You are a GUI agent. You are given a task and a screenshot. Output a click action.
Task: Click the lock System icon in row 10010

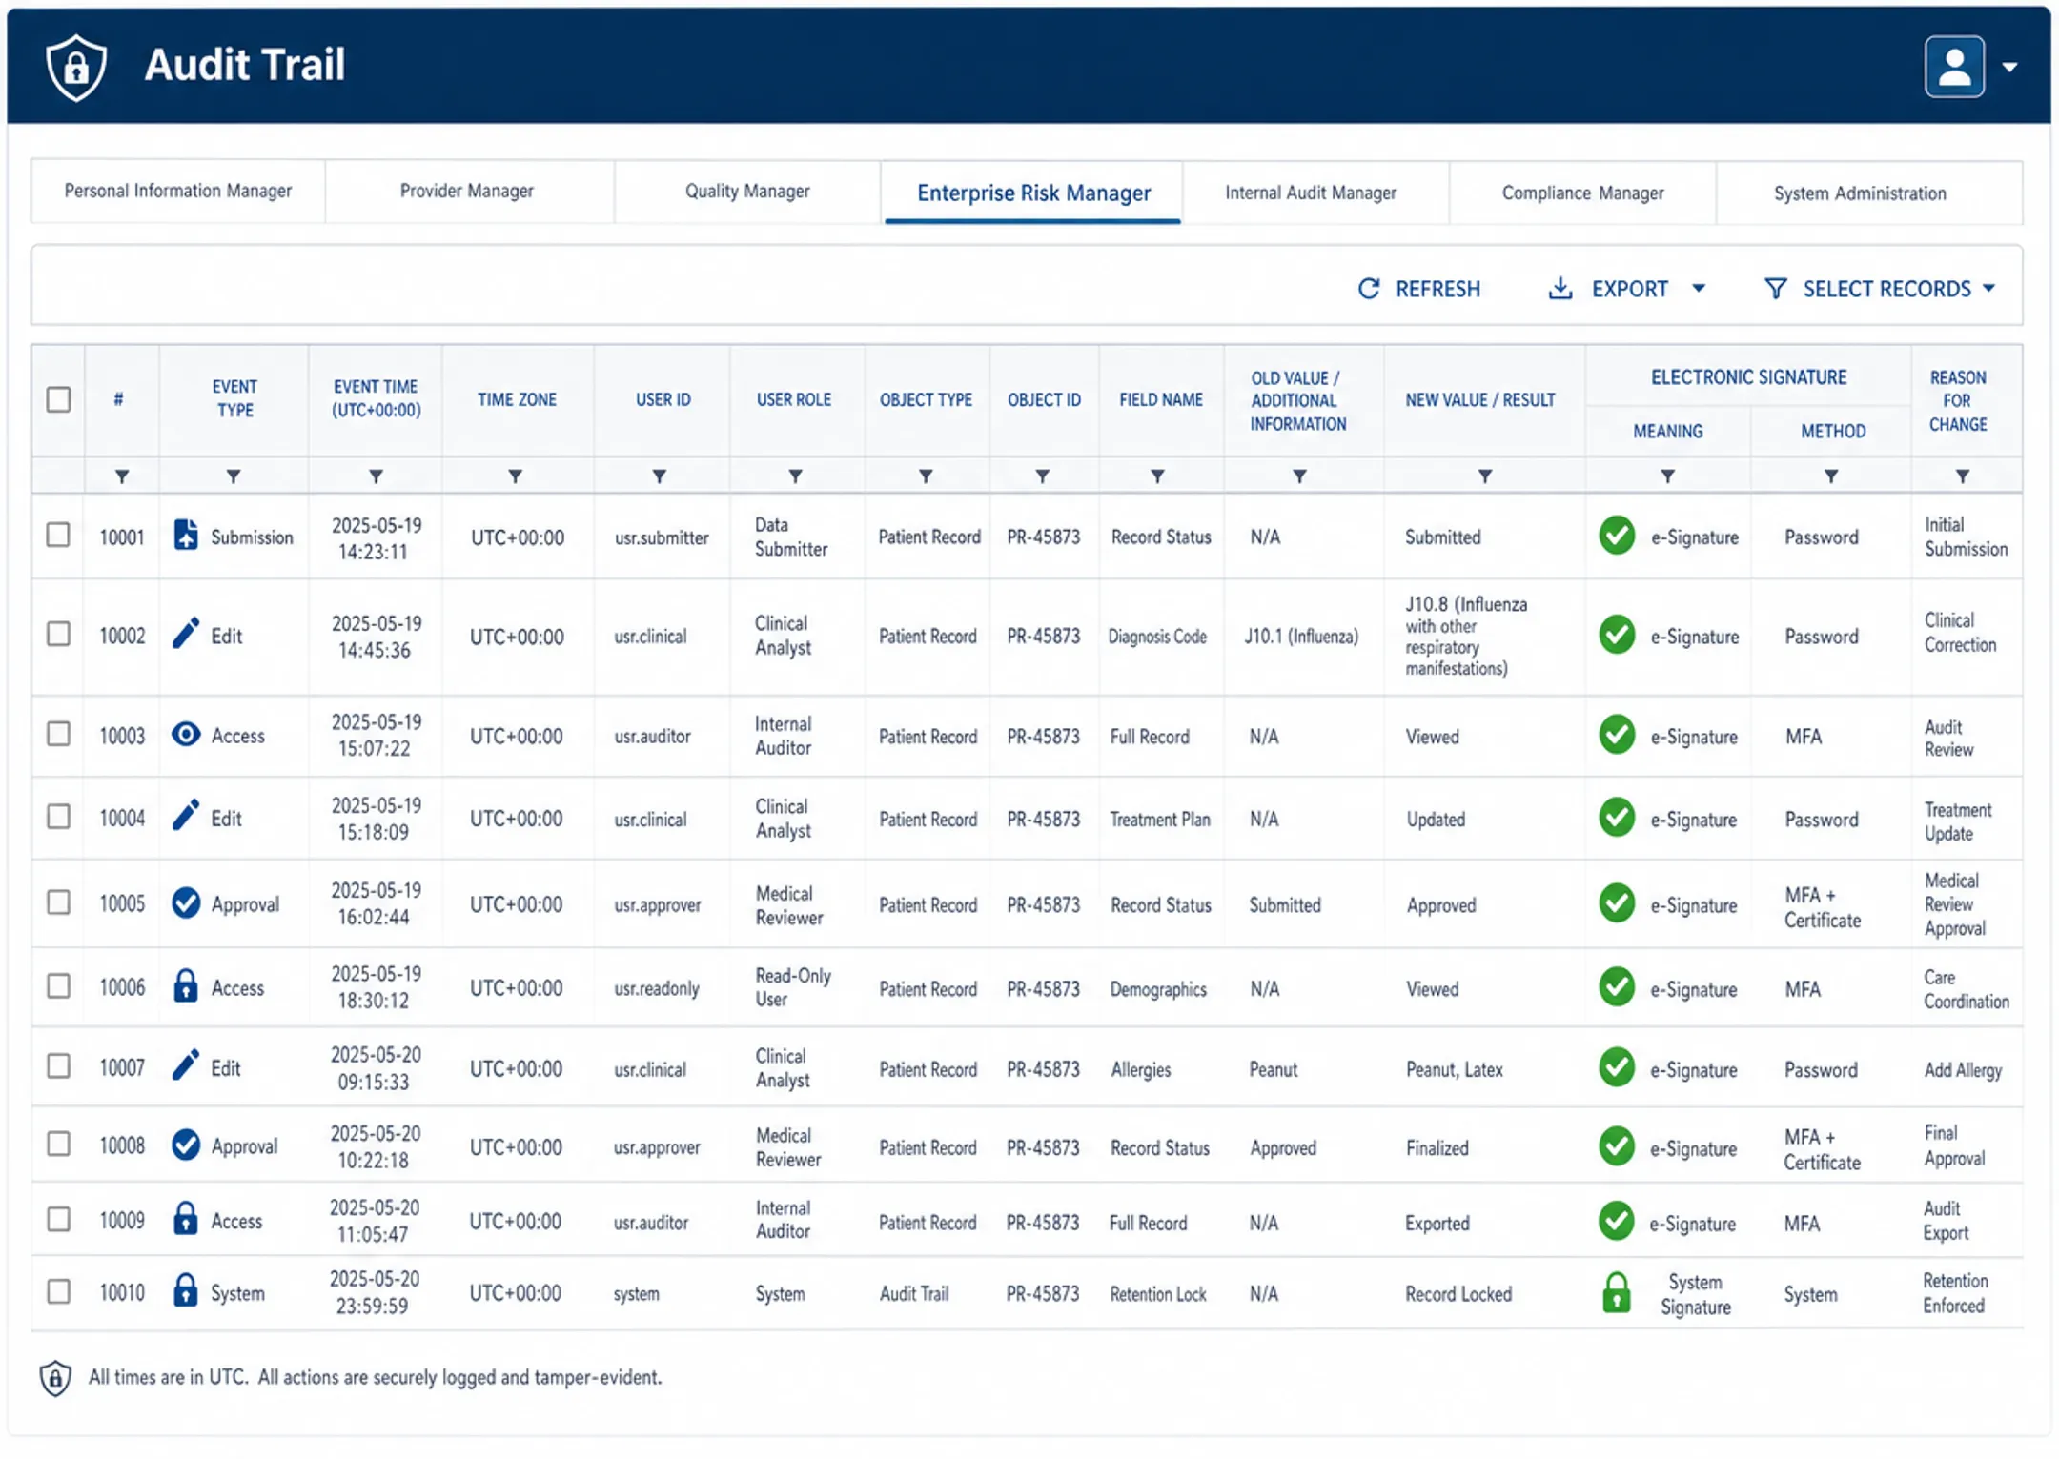(186, 1291)
